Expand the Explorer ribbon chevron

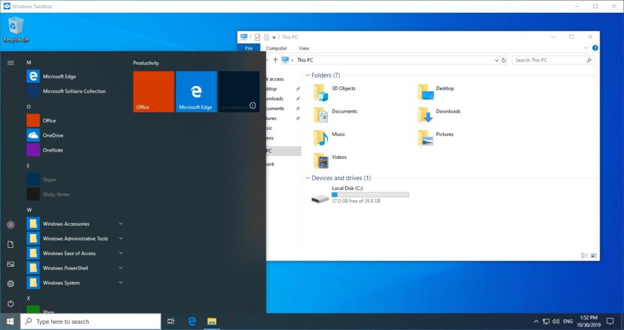tap(586, 48)
